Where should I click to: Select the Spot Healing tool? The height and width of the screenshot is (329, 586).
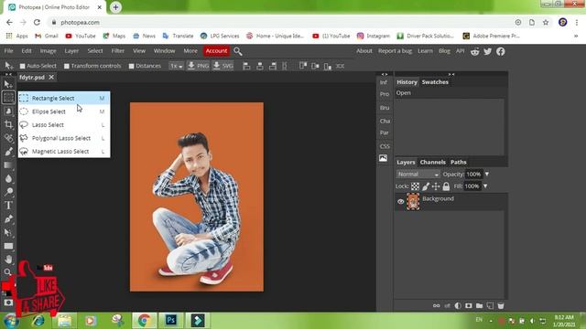click(x=8, y=138)
